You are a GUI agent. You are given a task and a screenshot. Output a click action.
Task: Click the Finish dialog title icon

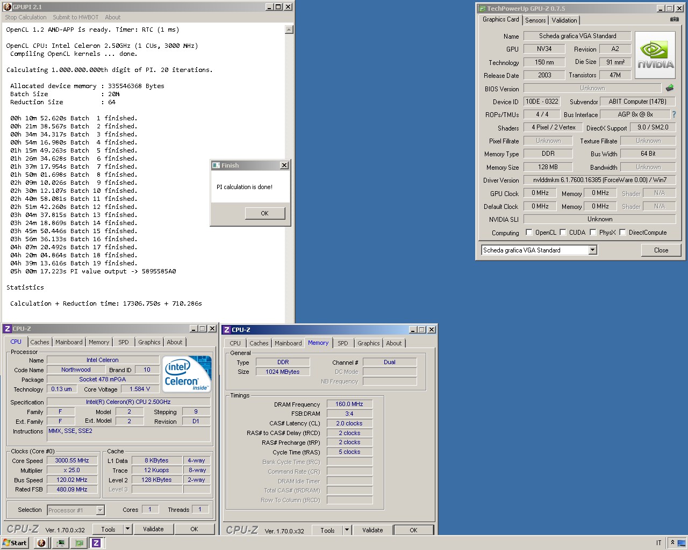pos(216,165)
